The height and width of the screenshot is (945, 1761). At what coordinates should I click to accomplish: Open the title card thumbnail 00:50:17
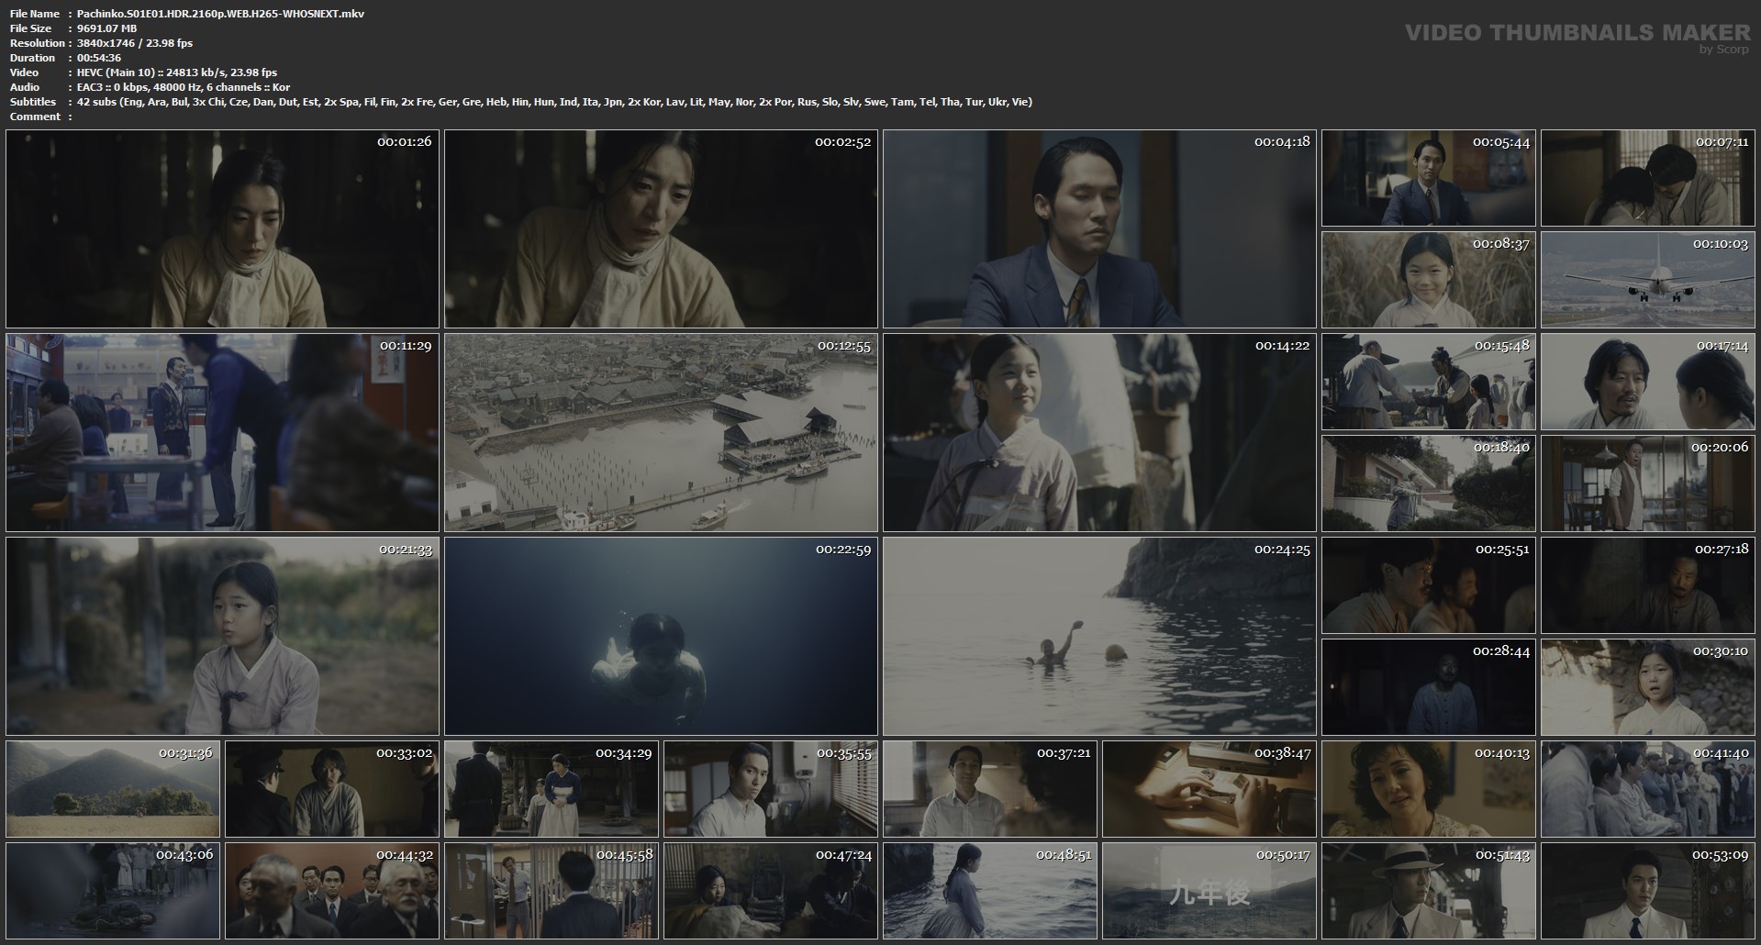point(1209,891)
